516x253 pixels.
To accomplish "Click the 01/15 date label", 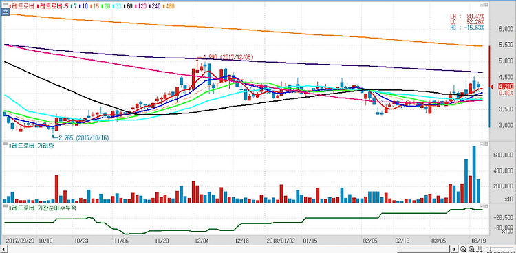I will click(310, 241).
